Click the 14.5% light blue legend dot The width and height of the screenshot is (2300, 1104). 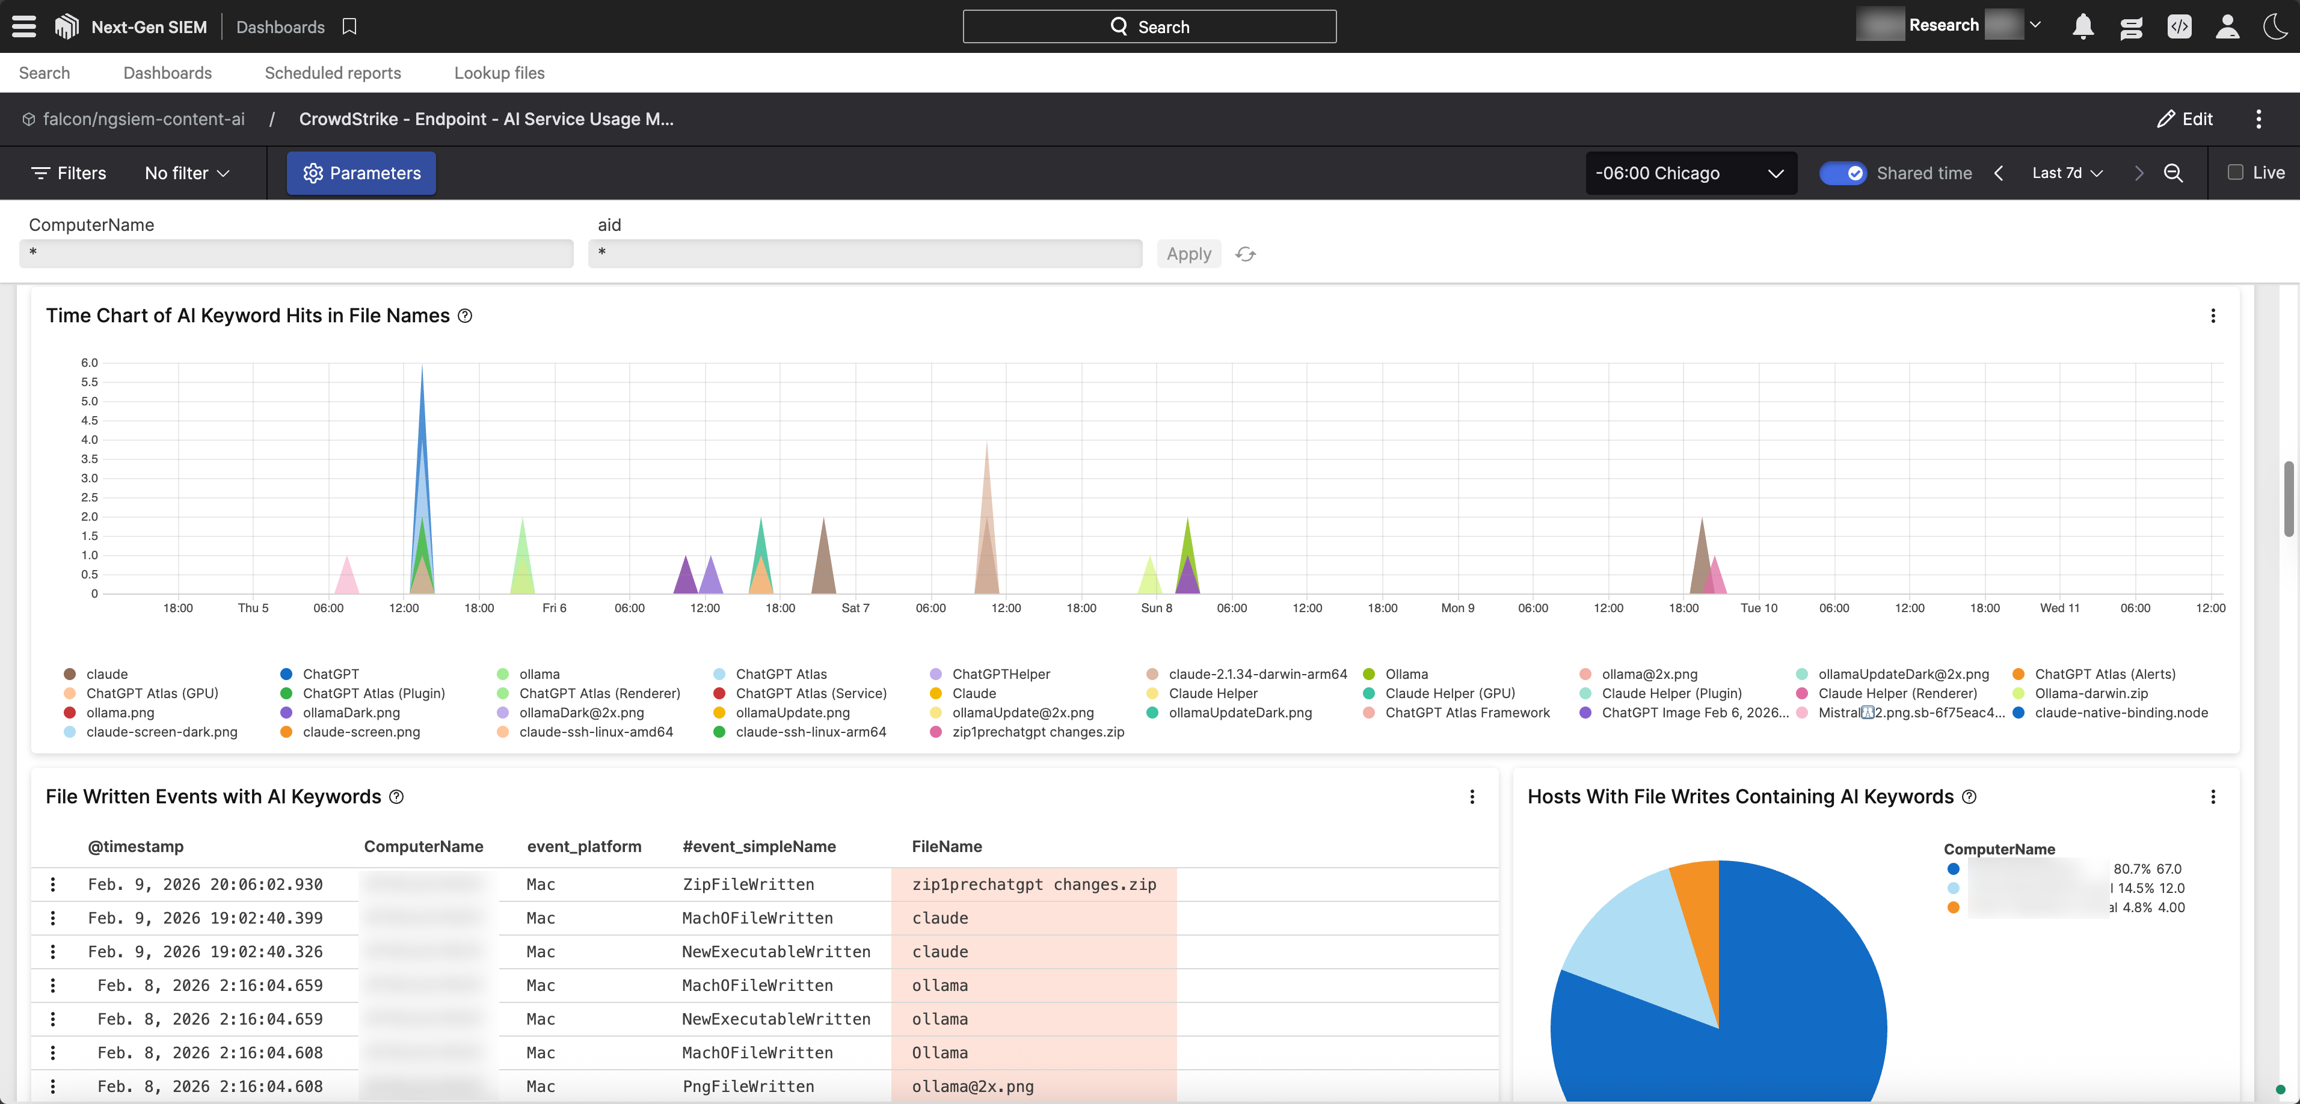(x=1953, y=888)
